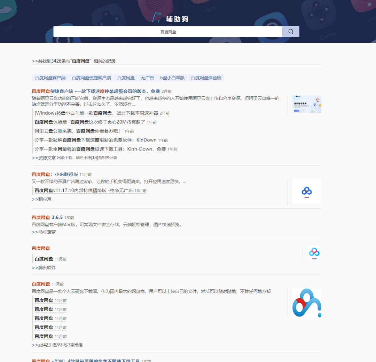The height and width of the screenshot is (362, 376).
Task: Focus the search field containing 百度网盘
Action: click(167, 32)
